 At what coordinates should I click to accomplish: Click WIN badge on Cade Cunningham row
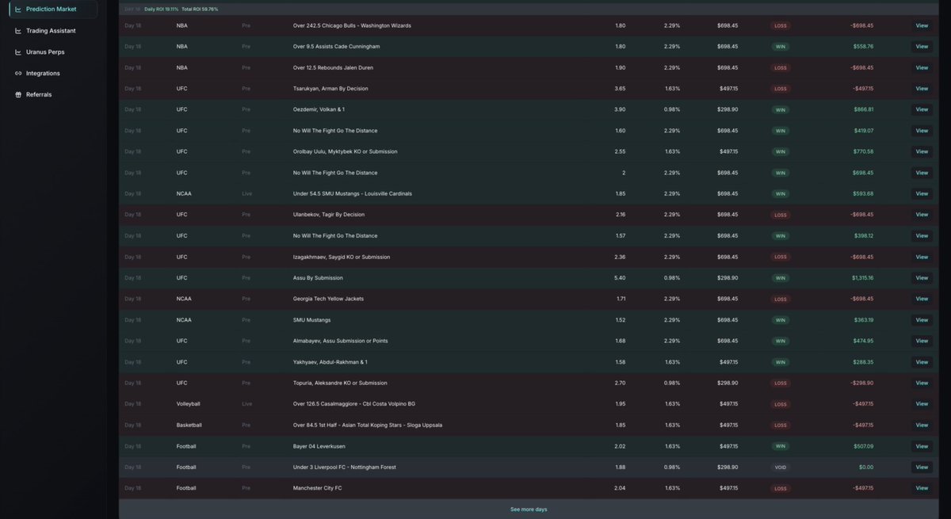click(781, 47)
